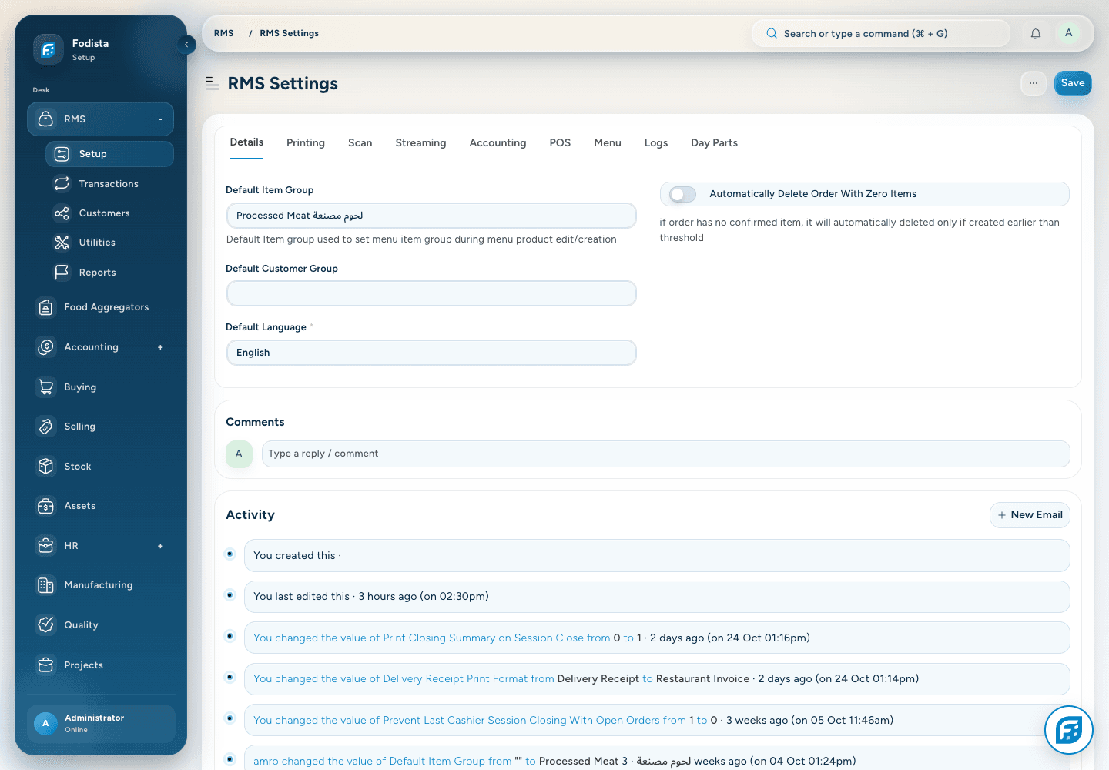
Task: Open the floating Fodista chat icon
Action: (1069, 730)
